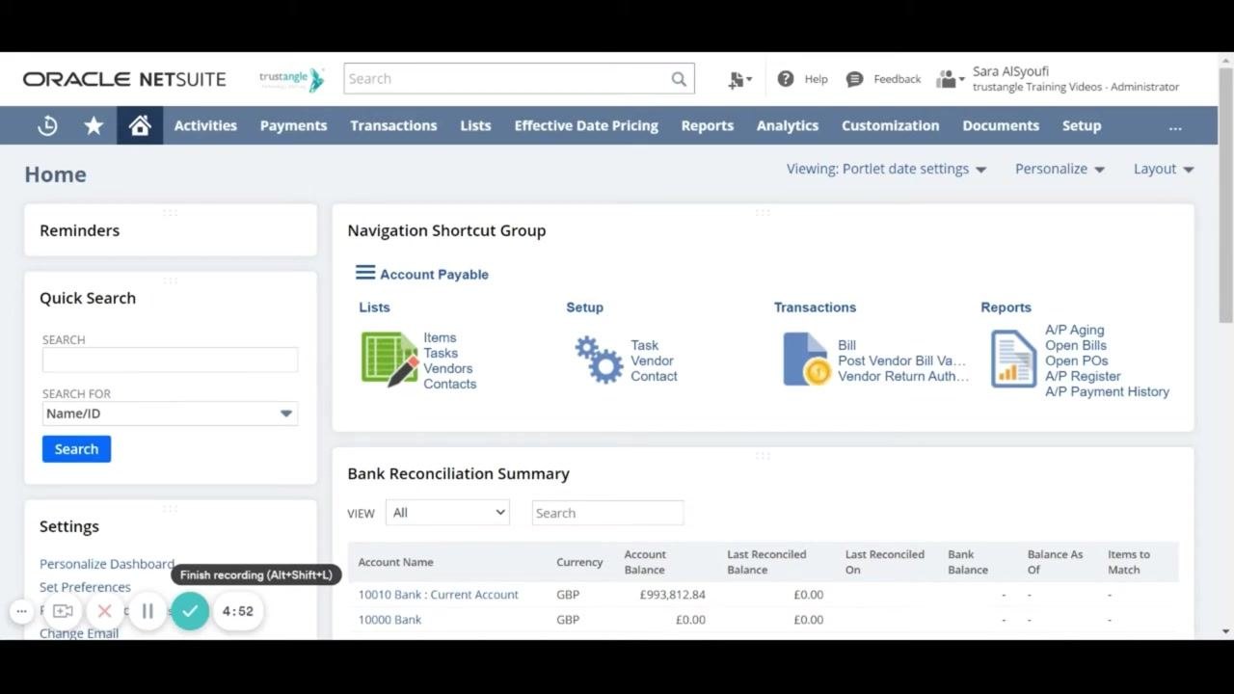
Task: Open the A/P Register report
Action: click(1083, 376)
